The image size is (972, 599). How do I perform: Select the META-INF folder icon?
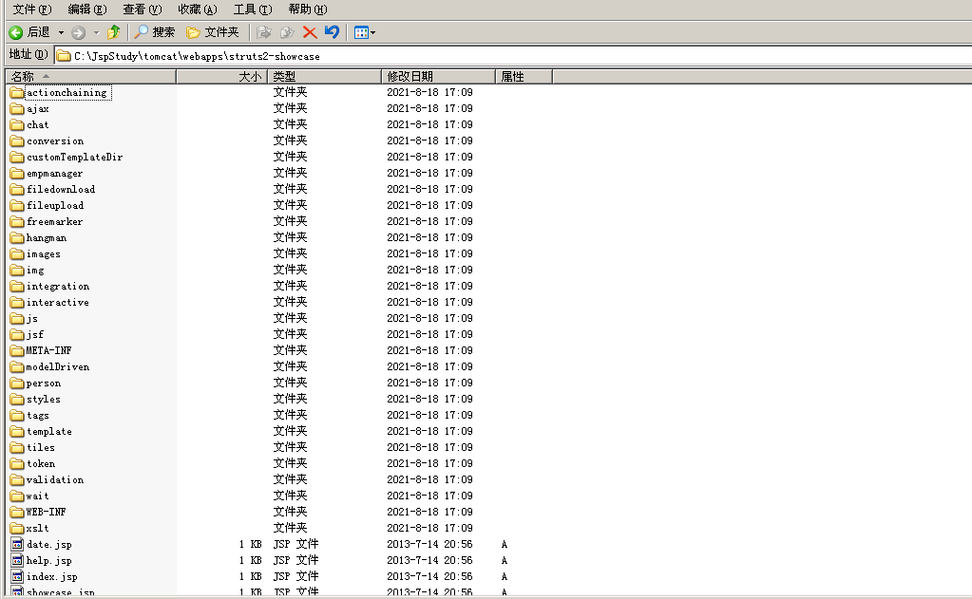point(17,350)
